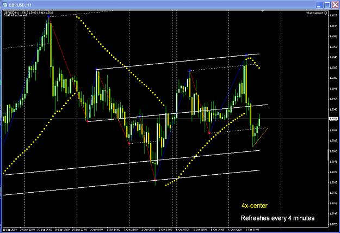
Task: Click the topmost price label on the price axis
Action: click(333, 15)
